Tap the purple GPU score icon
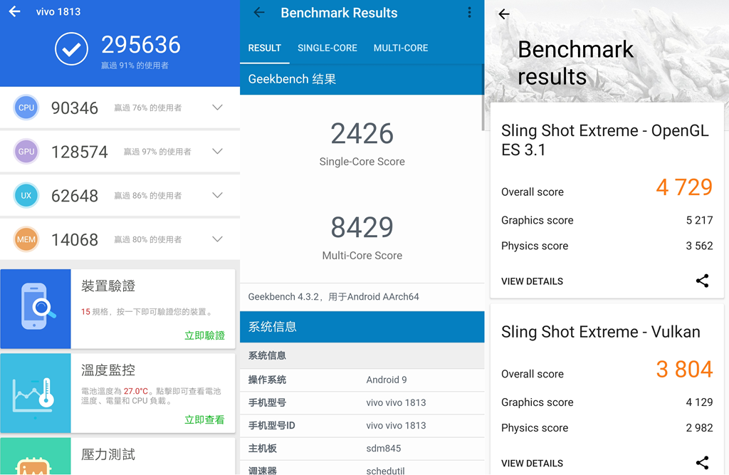 tap(26, 152)
